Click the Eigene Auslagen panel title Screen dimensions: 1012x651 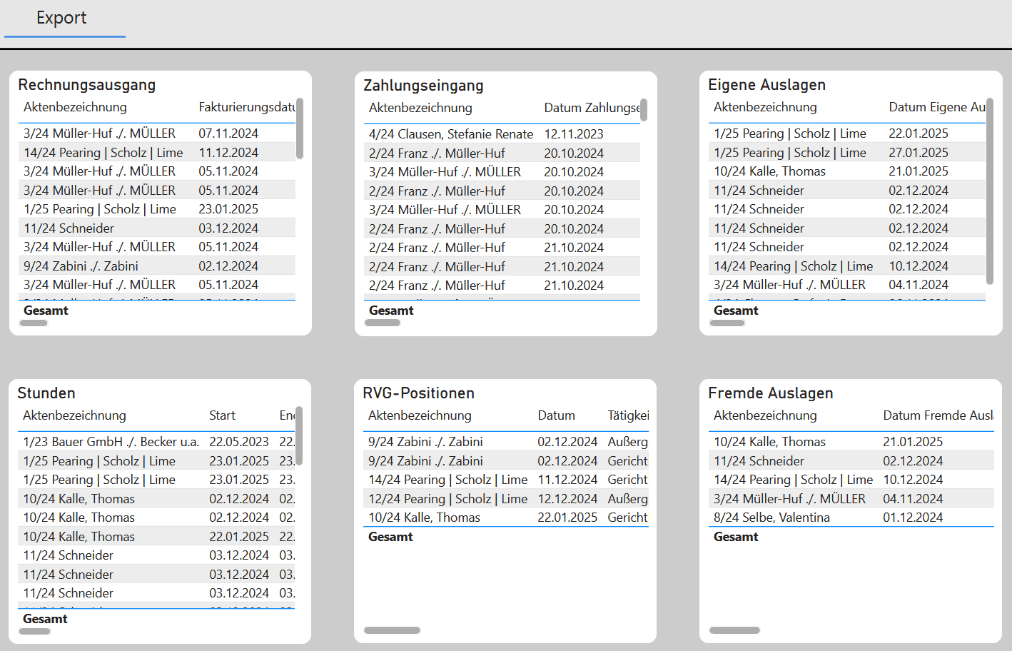[766, 85]
